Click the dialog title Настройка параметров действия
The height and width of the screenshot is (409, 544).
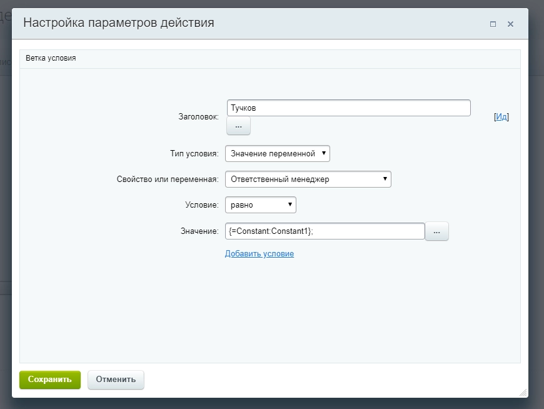click(119, 23)
